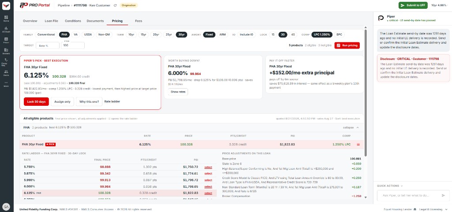Select ARM amortization
This screenshot has width=452, height=212.
click(x=222, y=34)
